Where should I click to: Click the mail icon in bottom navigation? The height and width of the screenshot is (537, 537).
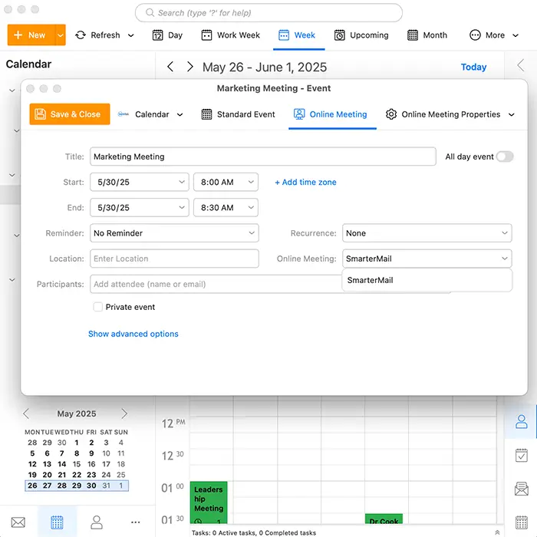click(18, 522)
